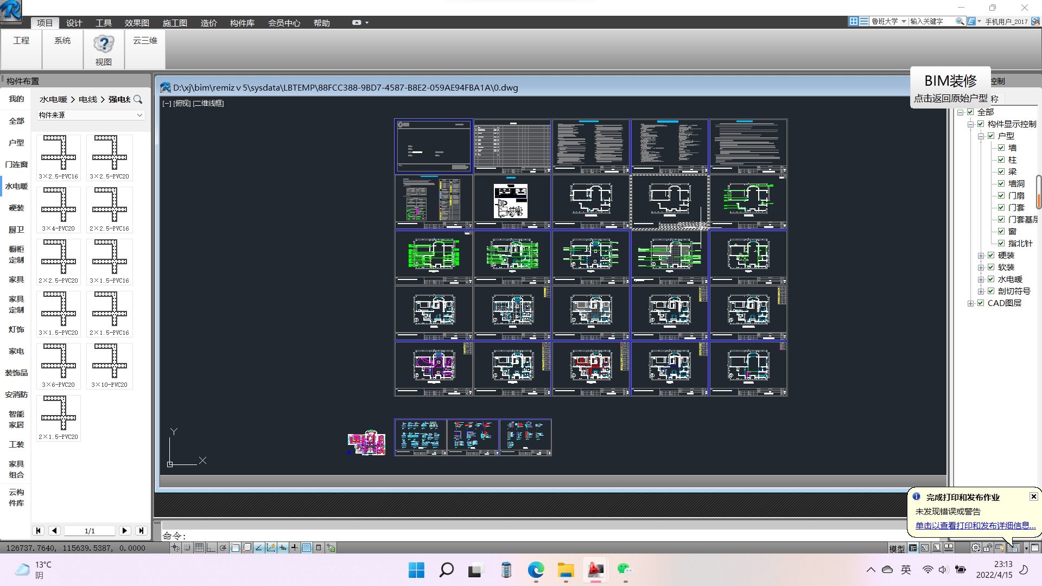Screen dimensions: 1042x586
Task: Click the search magnifier next to 强电线 breadcrumb
Action: point(138,99)
